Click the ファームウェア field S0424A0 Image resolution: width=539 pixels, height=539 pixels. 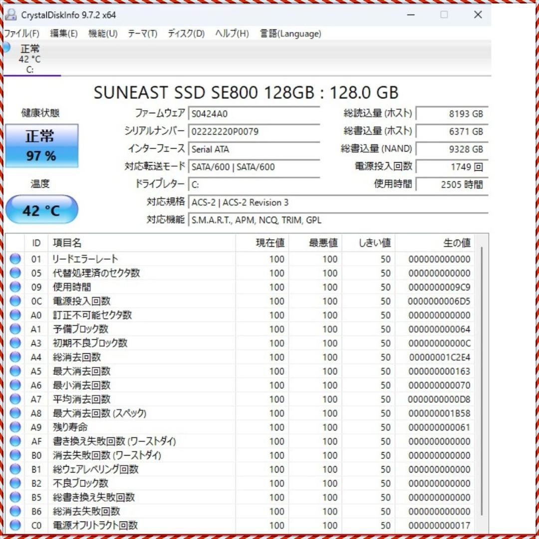click(254, 114)
